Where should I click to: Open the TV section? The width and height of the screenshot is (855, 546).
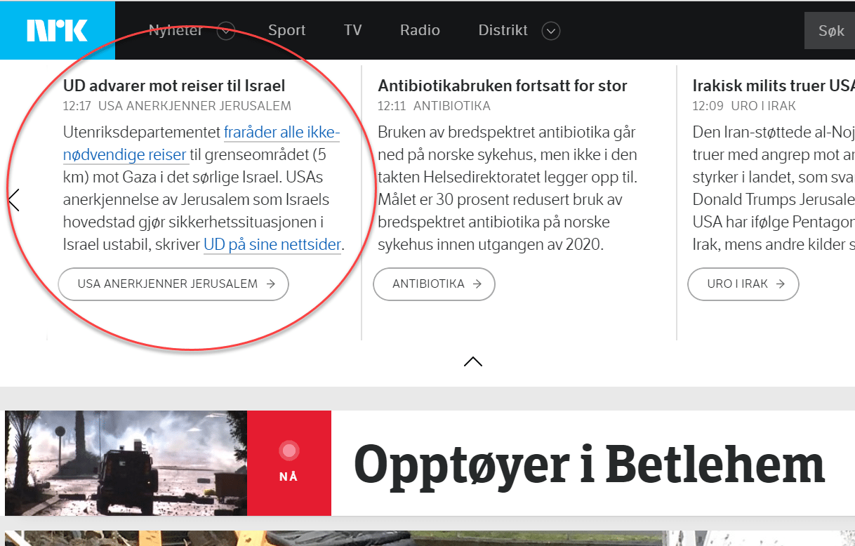pyautogui.click(x=352, y=30)
